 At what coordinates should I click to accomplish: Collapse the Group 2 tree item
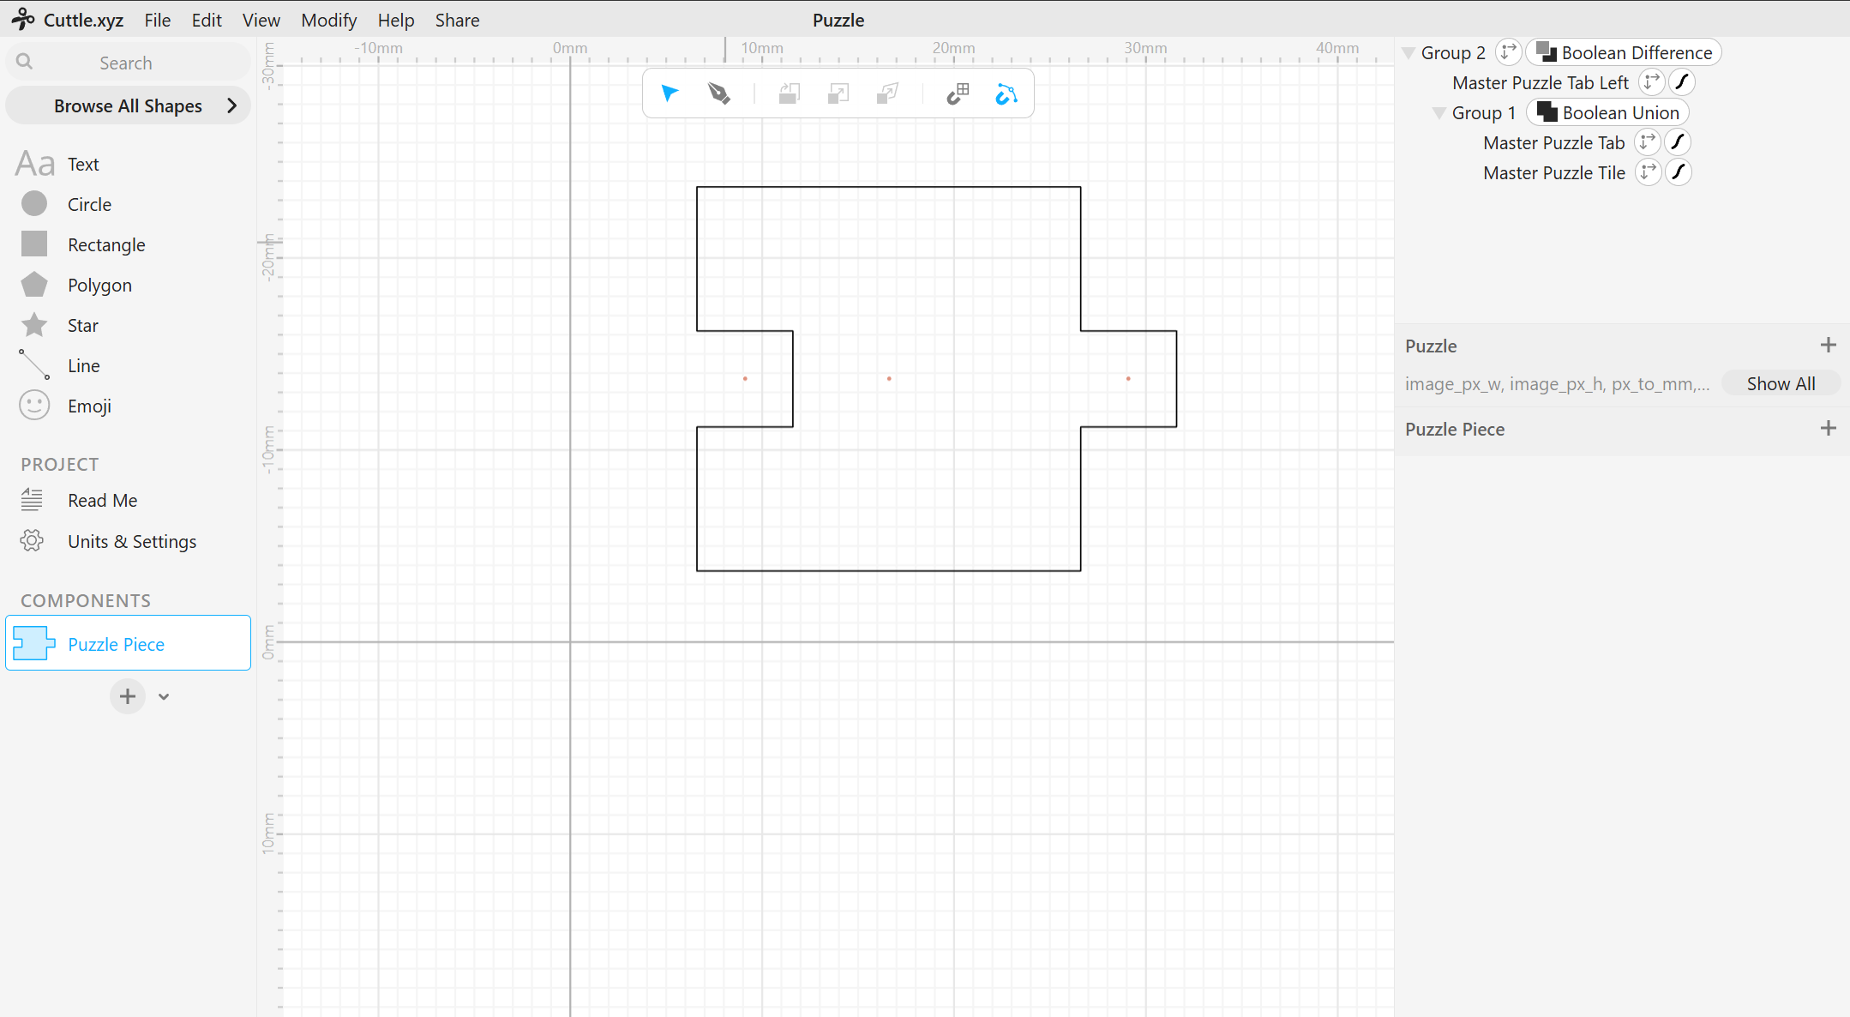[x=1409, y=53]
